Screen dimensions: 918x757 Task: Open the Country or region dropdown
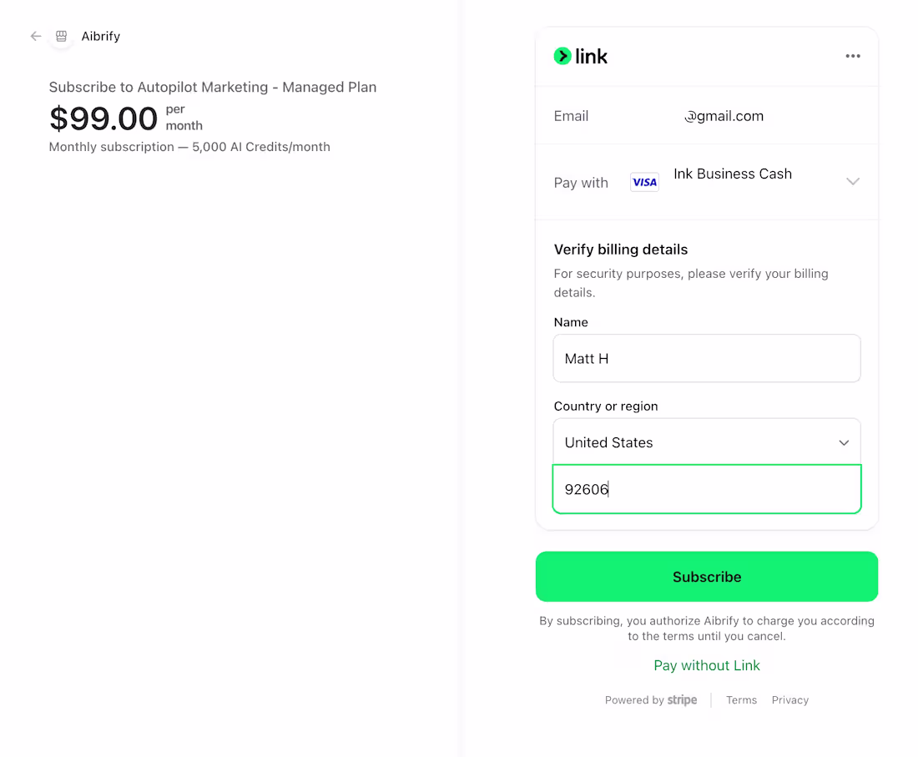point(707,442)
